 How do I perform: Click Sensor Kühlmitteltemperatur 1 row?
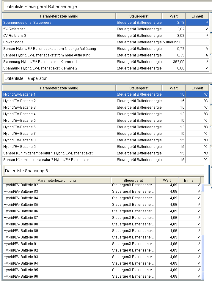[59, 153]
